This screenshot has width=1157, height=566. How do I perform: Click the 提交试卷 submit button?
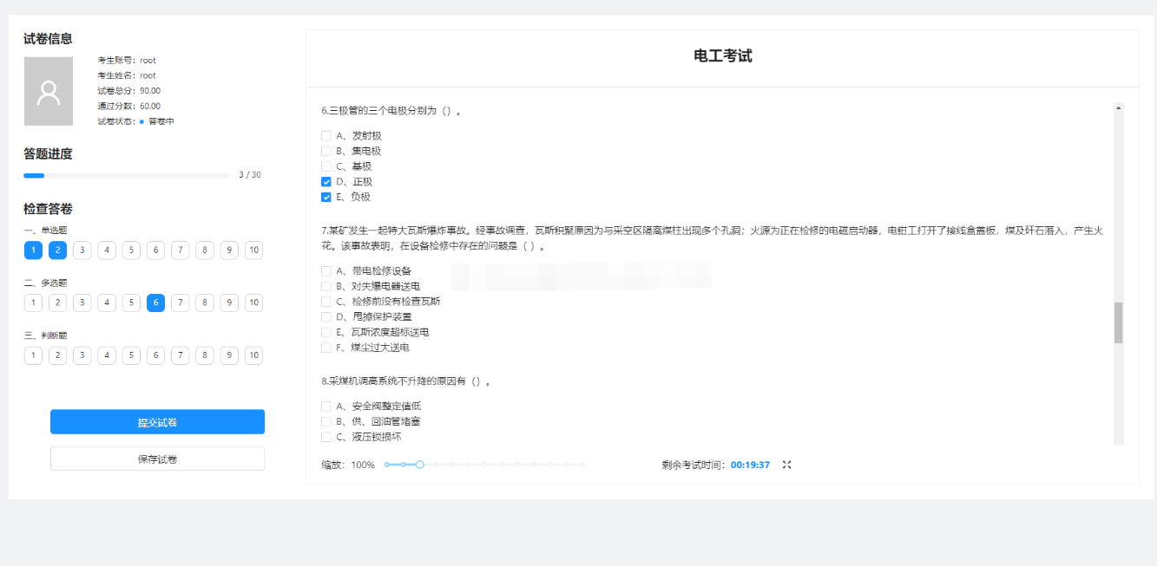pyautogui.click(x=157, y=422)
